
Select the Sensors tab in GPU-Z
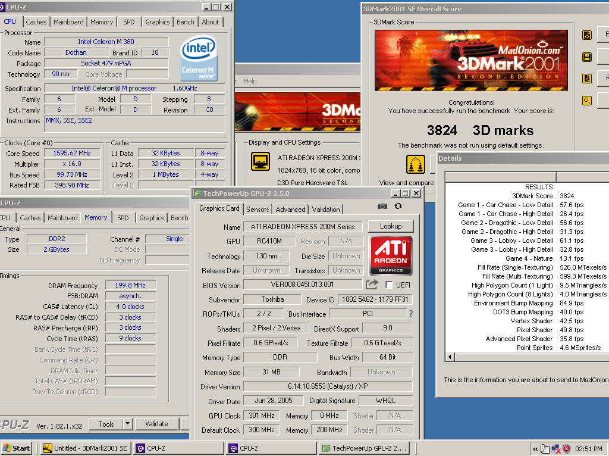click(x=258, y=209)
